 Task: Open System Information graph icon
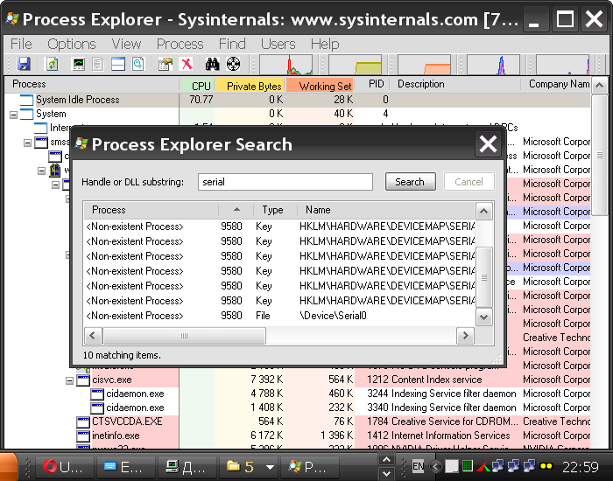79,64
